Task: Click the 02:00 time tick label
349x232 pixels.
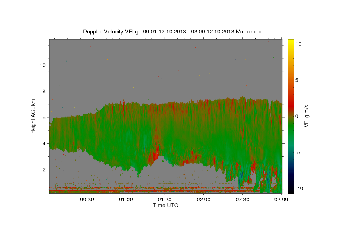Action: pyautogui.click(x=204, y=200)
